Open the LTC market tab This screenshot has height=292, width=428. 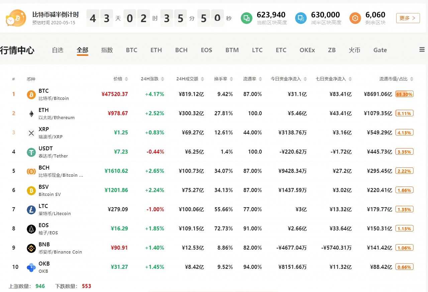[257, 50]
